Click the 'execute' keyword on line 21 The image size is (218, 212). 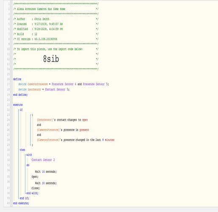pyautogui.click(x=18, y=105)
